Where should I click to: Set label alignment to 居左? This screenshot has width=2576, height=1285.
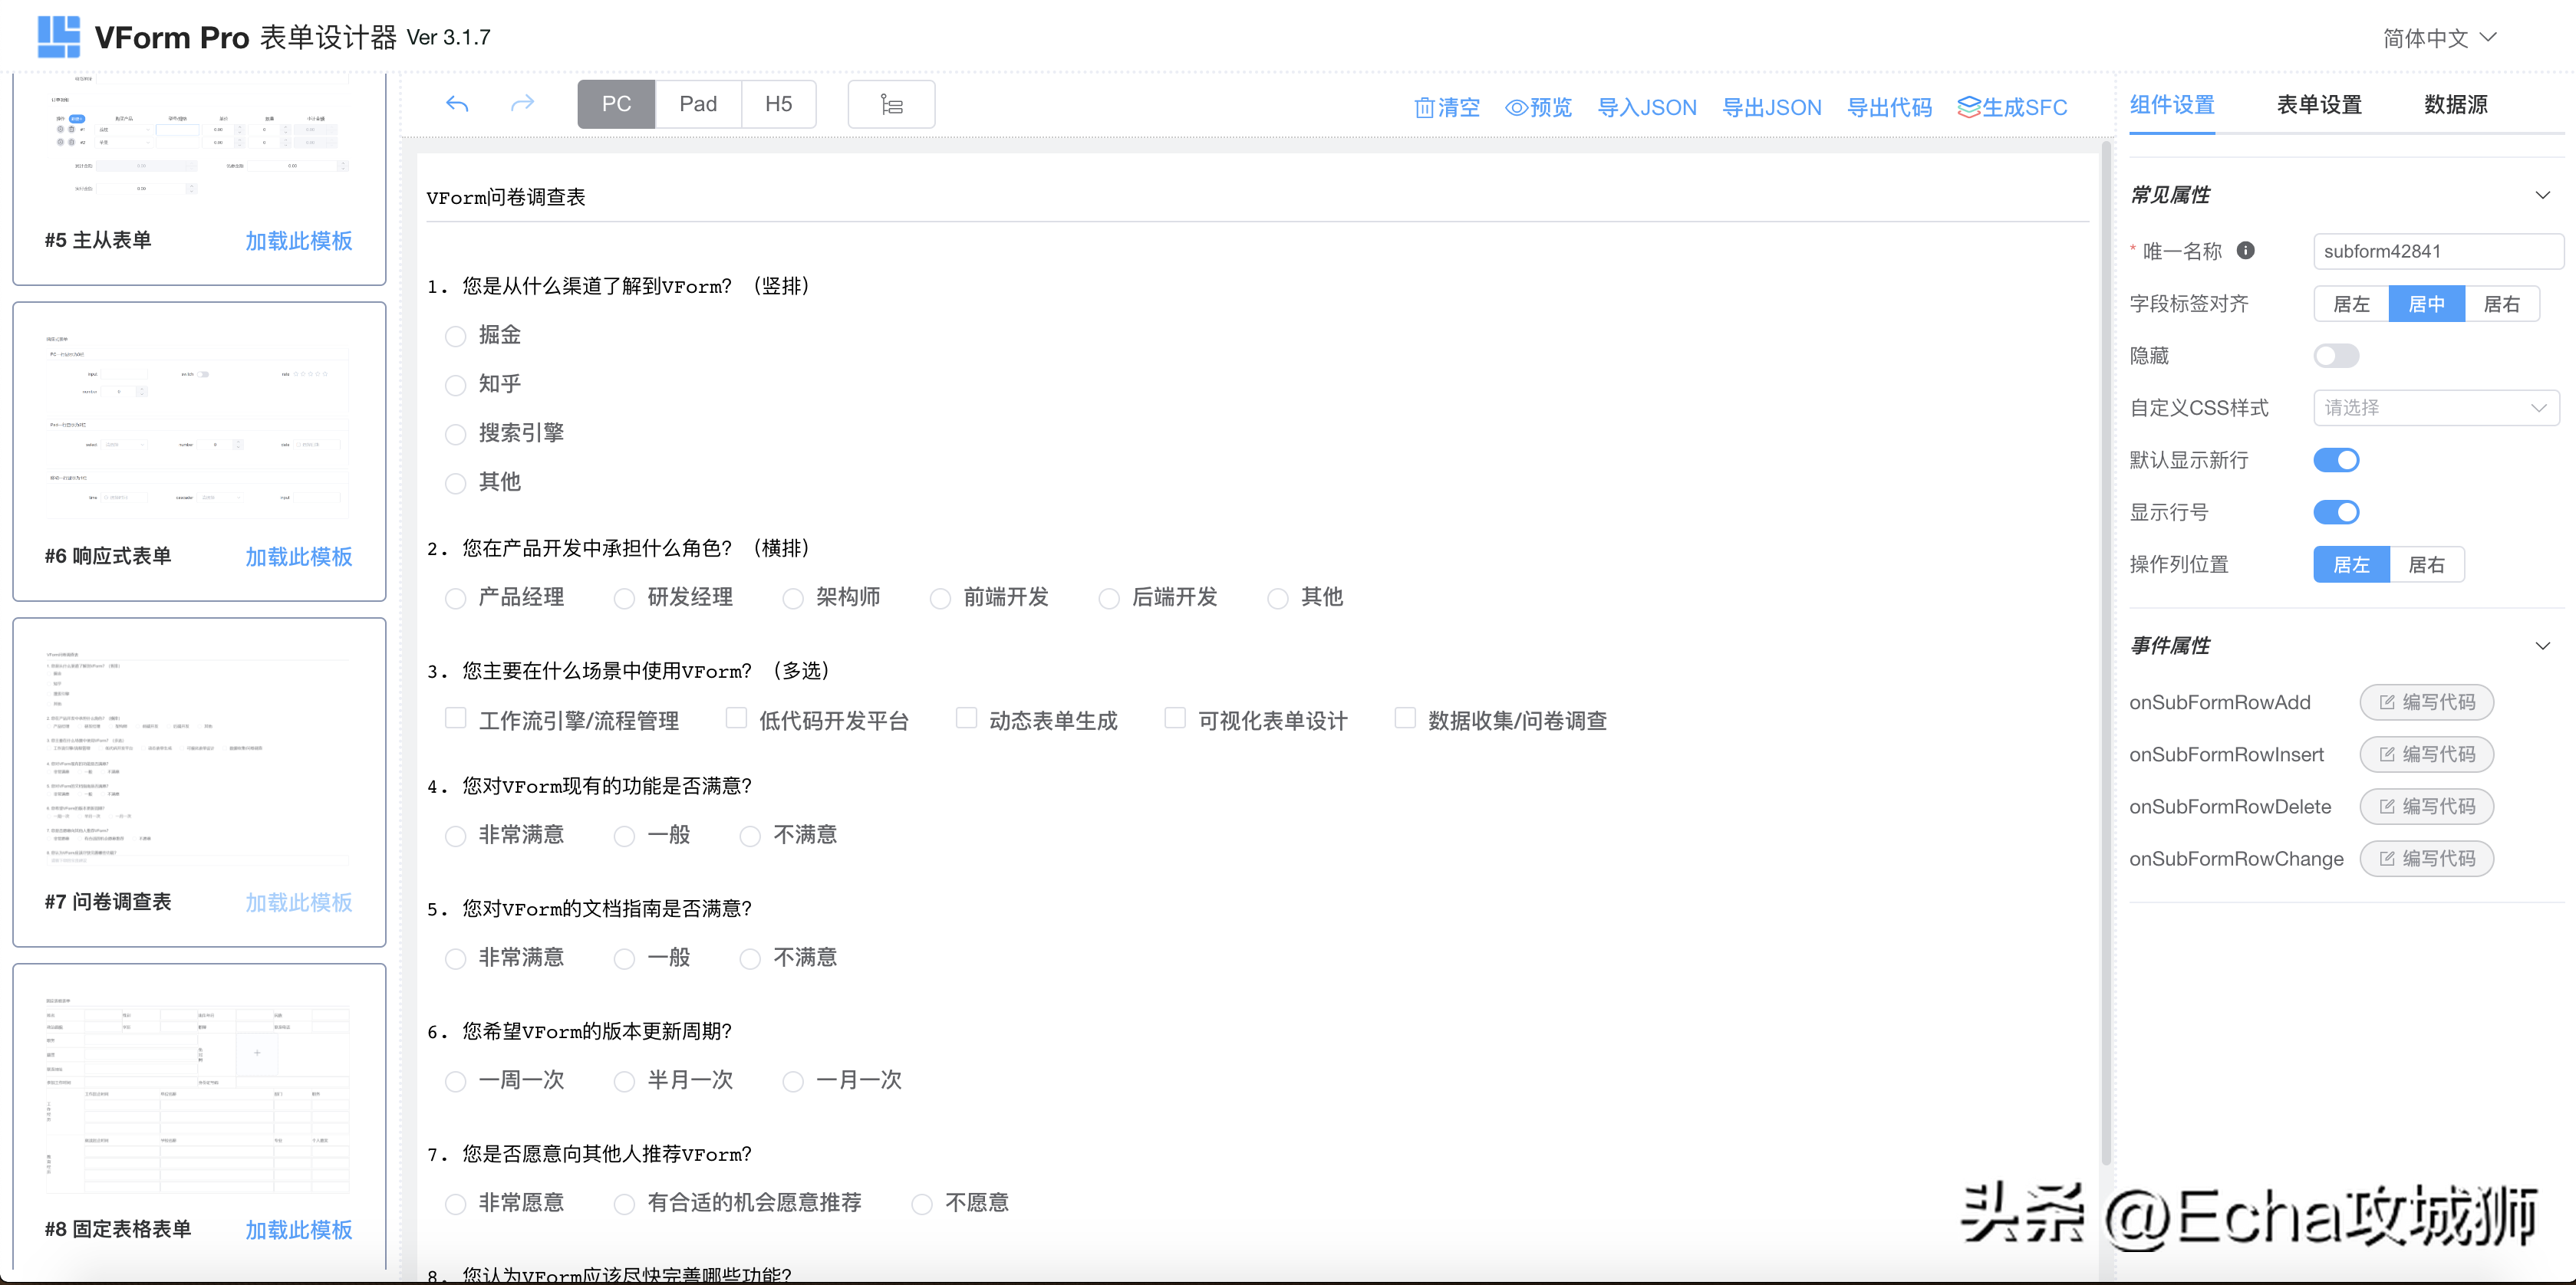pyautogui.click(x=2351, y=304)
